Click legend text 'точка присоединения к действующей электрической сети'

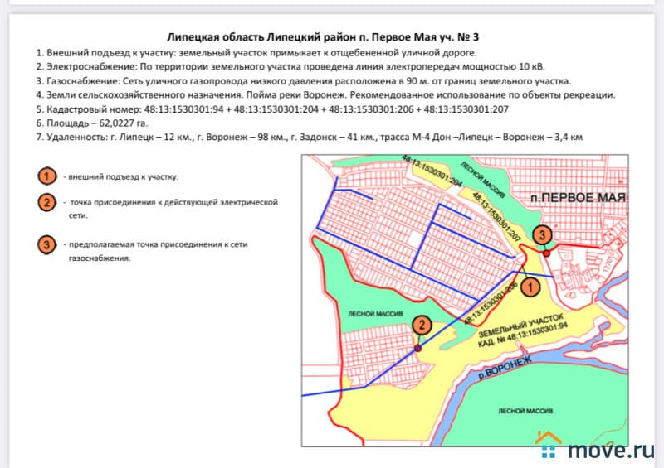tap(171, 209)
